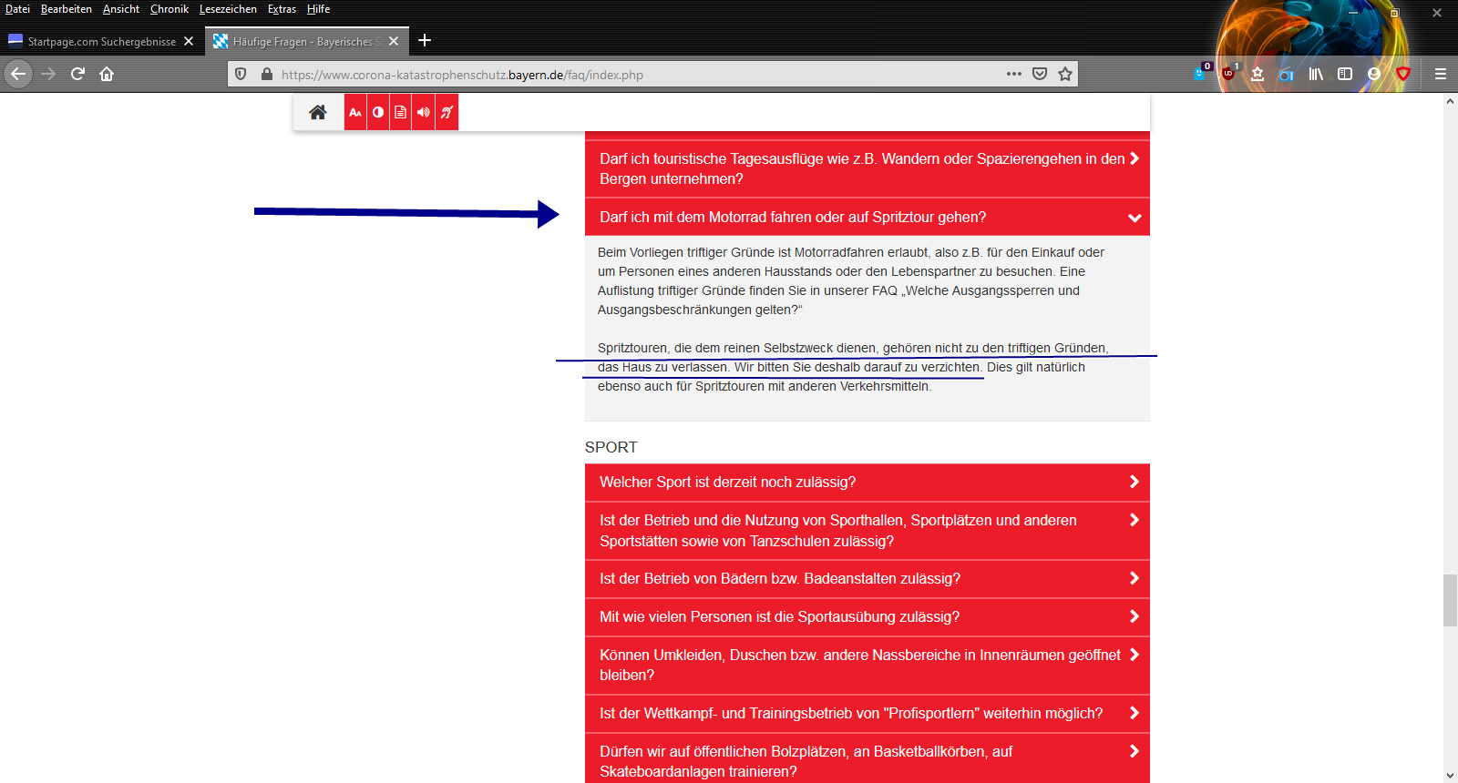The image size is (1458, 783).
Task: Collapse the Motorrad Spritztour question
Action: click(866, 218)
